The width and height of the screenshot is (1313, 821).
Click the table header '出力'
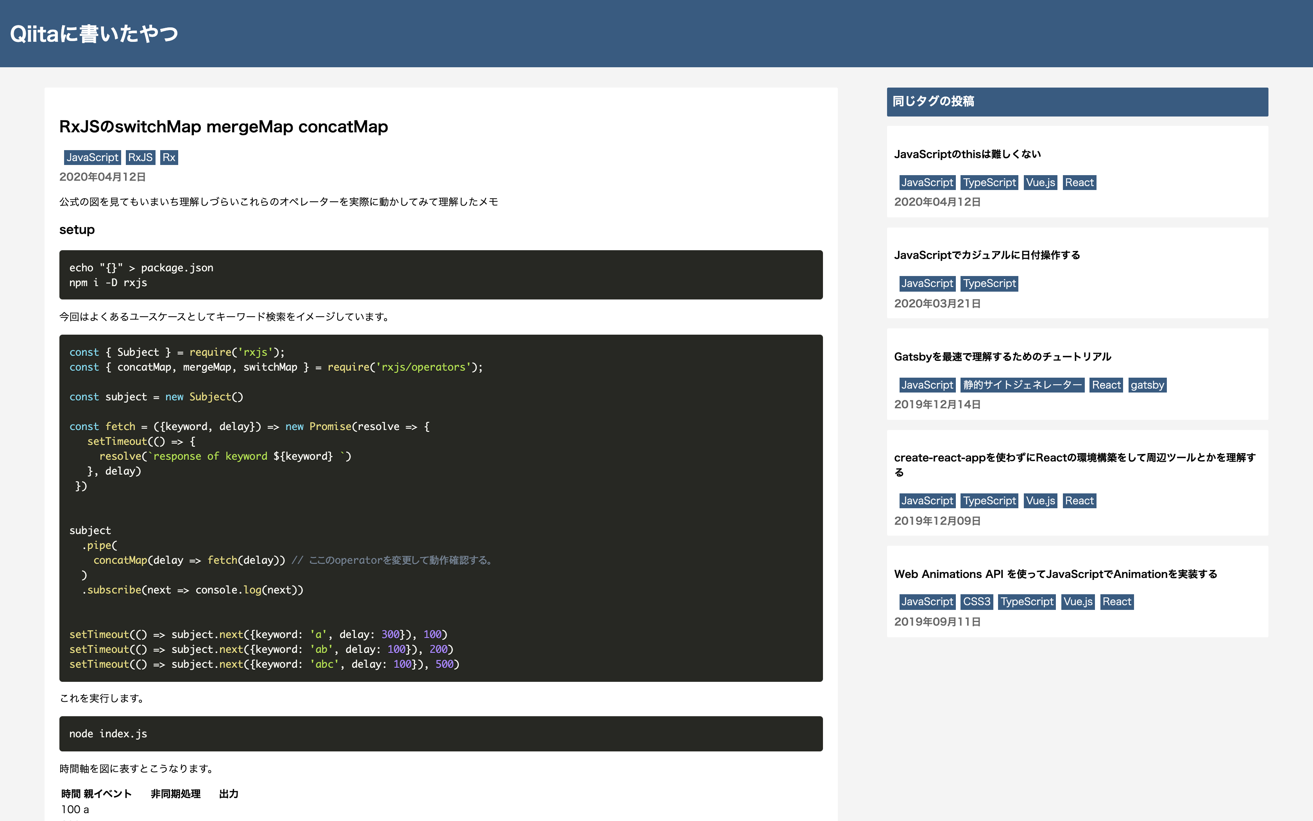pos(229,794)
